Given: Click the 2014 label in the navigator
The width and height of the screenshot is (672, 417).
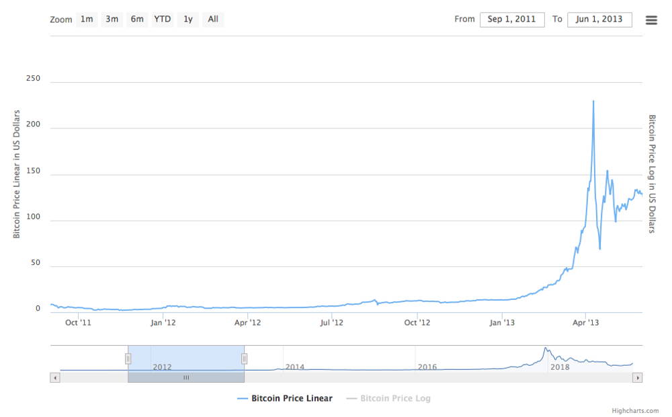Looking at the screenshot, I should click(x=295, y=367).
